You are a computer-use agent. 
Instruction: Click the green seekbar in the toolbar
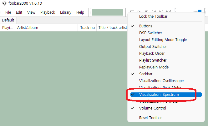[108, 12]
